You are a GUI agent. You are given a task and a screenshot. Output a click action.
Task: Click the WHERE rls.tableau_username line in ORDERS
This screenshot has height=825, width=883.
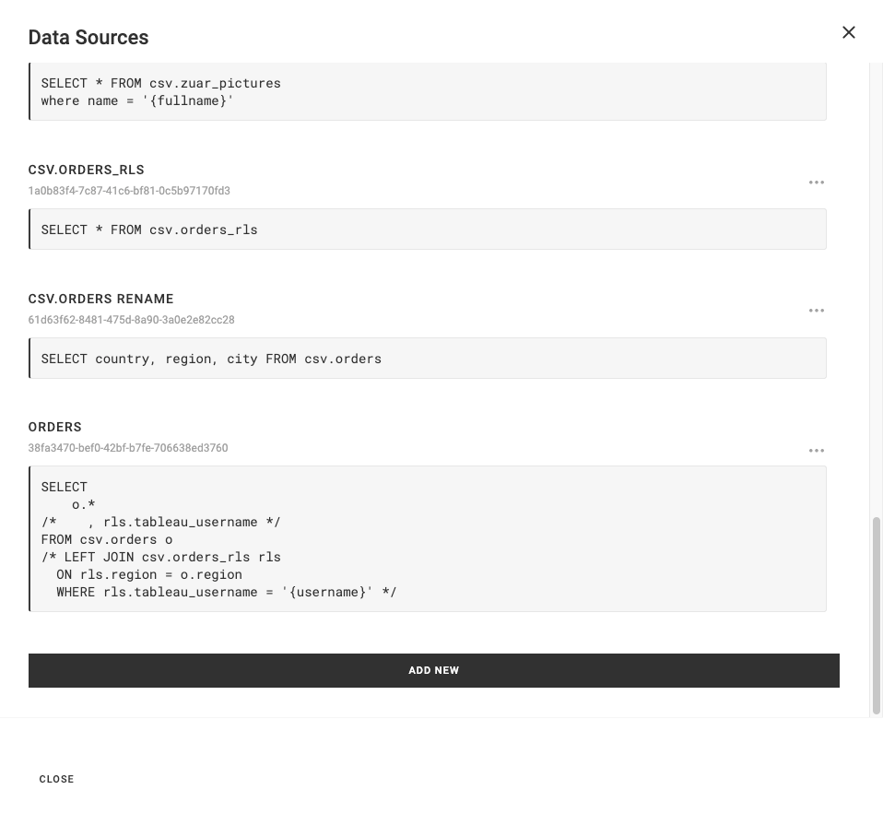(x=227, y=592)
